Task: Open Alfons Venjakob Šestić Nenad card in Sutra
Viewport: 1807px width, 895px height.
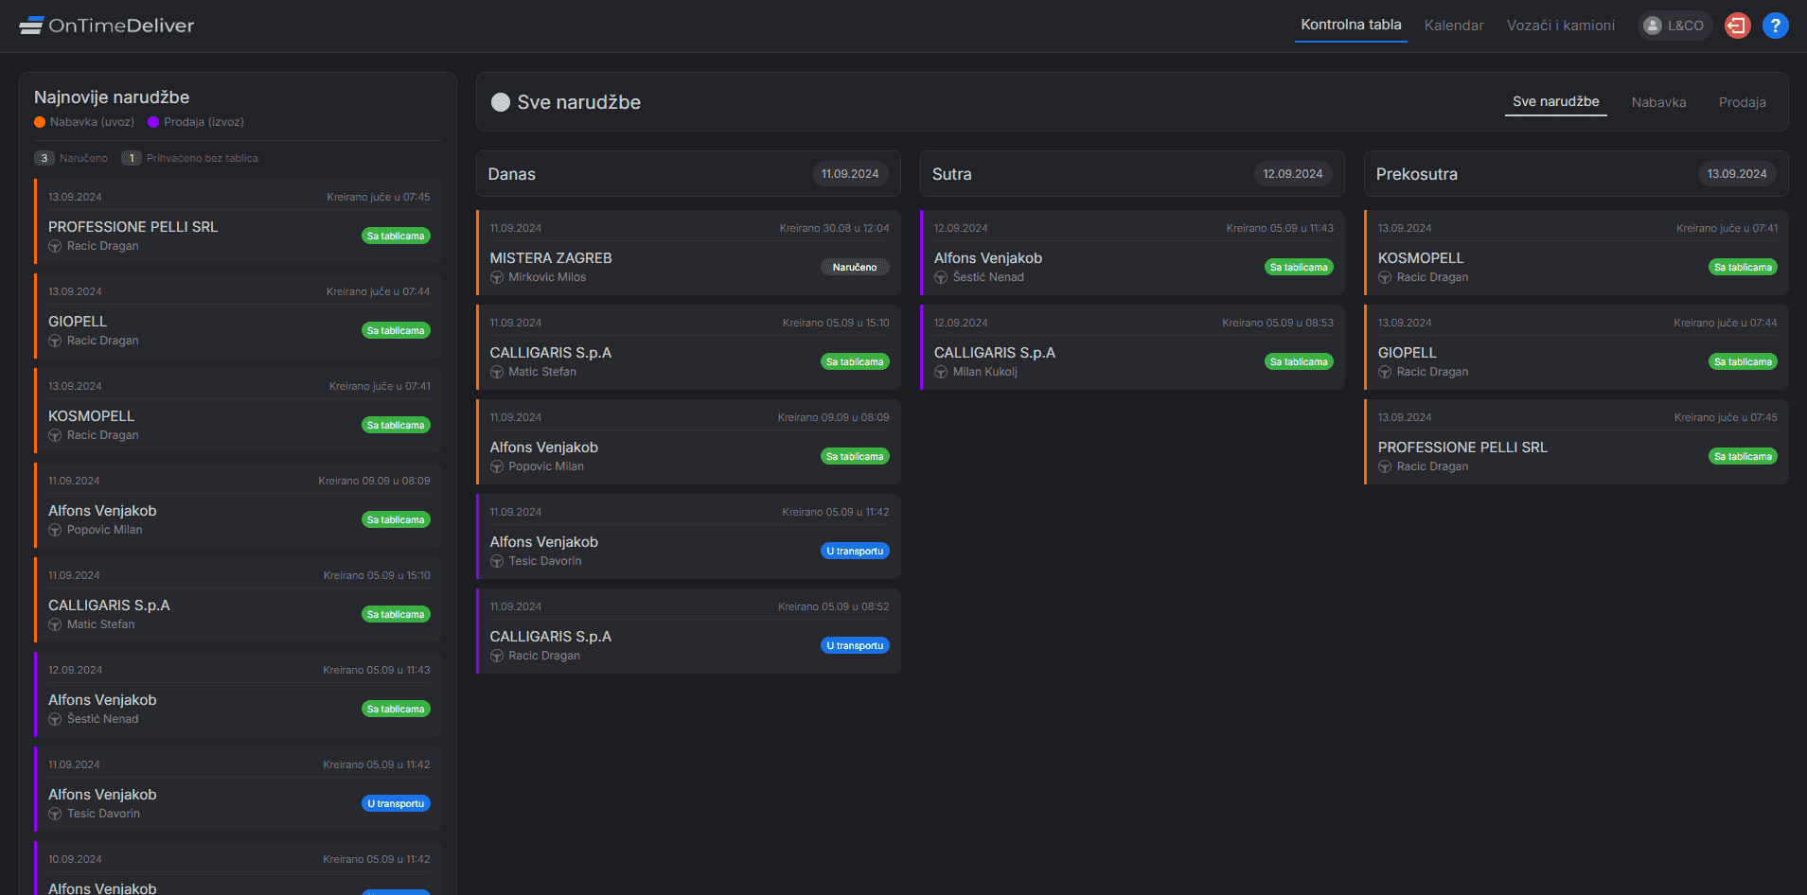Action: point(1132,253)
